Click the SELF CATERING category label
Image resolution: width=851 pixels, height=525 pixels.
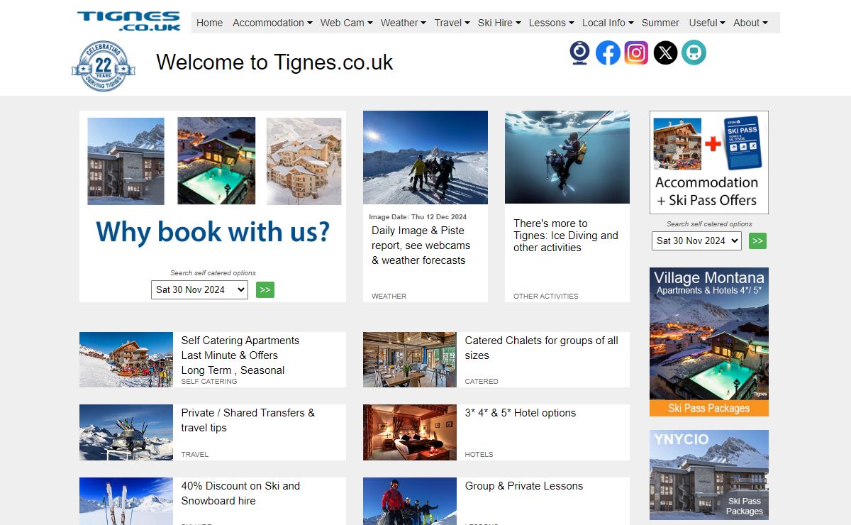point(209,382)
